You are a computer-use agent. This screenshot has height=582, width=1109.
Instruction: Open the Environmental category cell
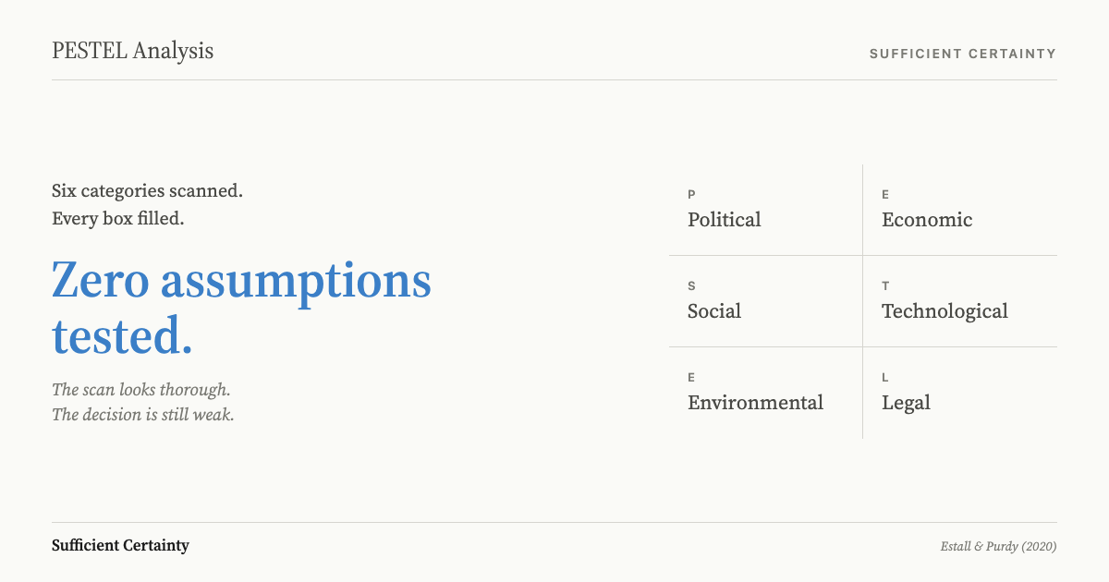pos(765,393)
